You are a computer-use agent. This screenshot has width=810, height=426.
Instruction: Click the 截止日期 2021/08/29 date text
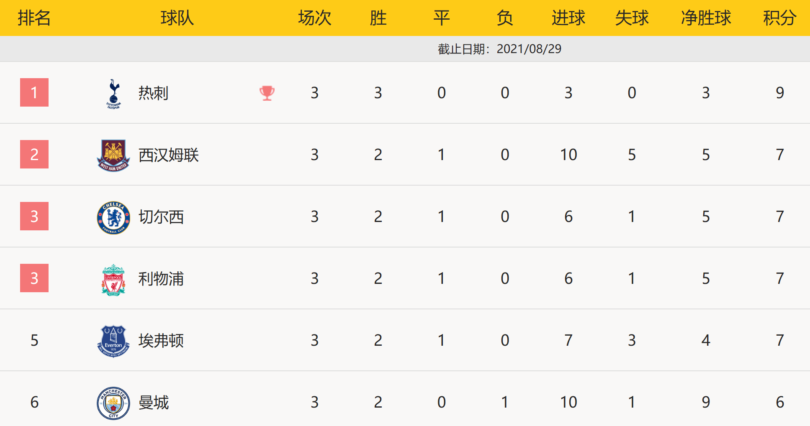point(499,49)
